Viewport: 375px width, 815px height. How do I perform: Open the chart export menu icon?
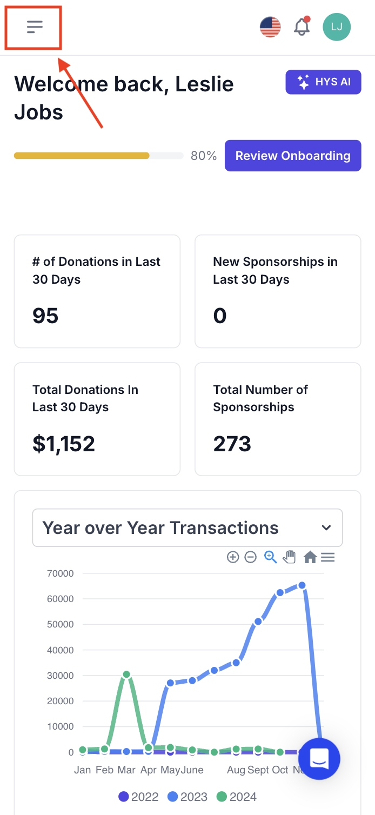pos(328,557)
